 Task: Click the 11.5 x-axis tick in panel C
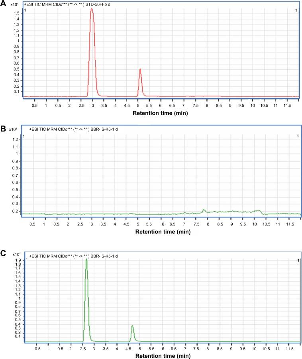tap(289, 349)
